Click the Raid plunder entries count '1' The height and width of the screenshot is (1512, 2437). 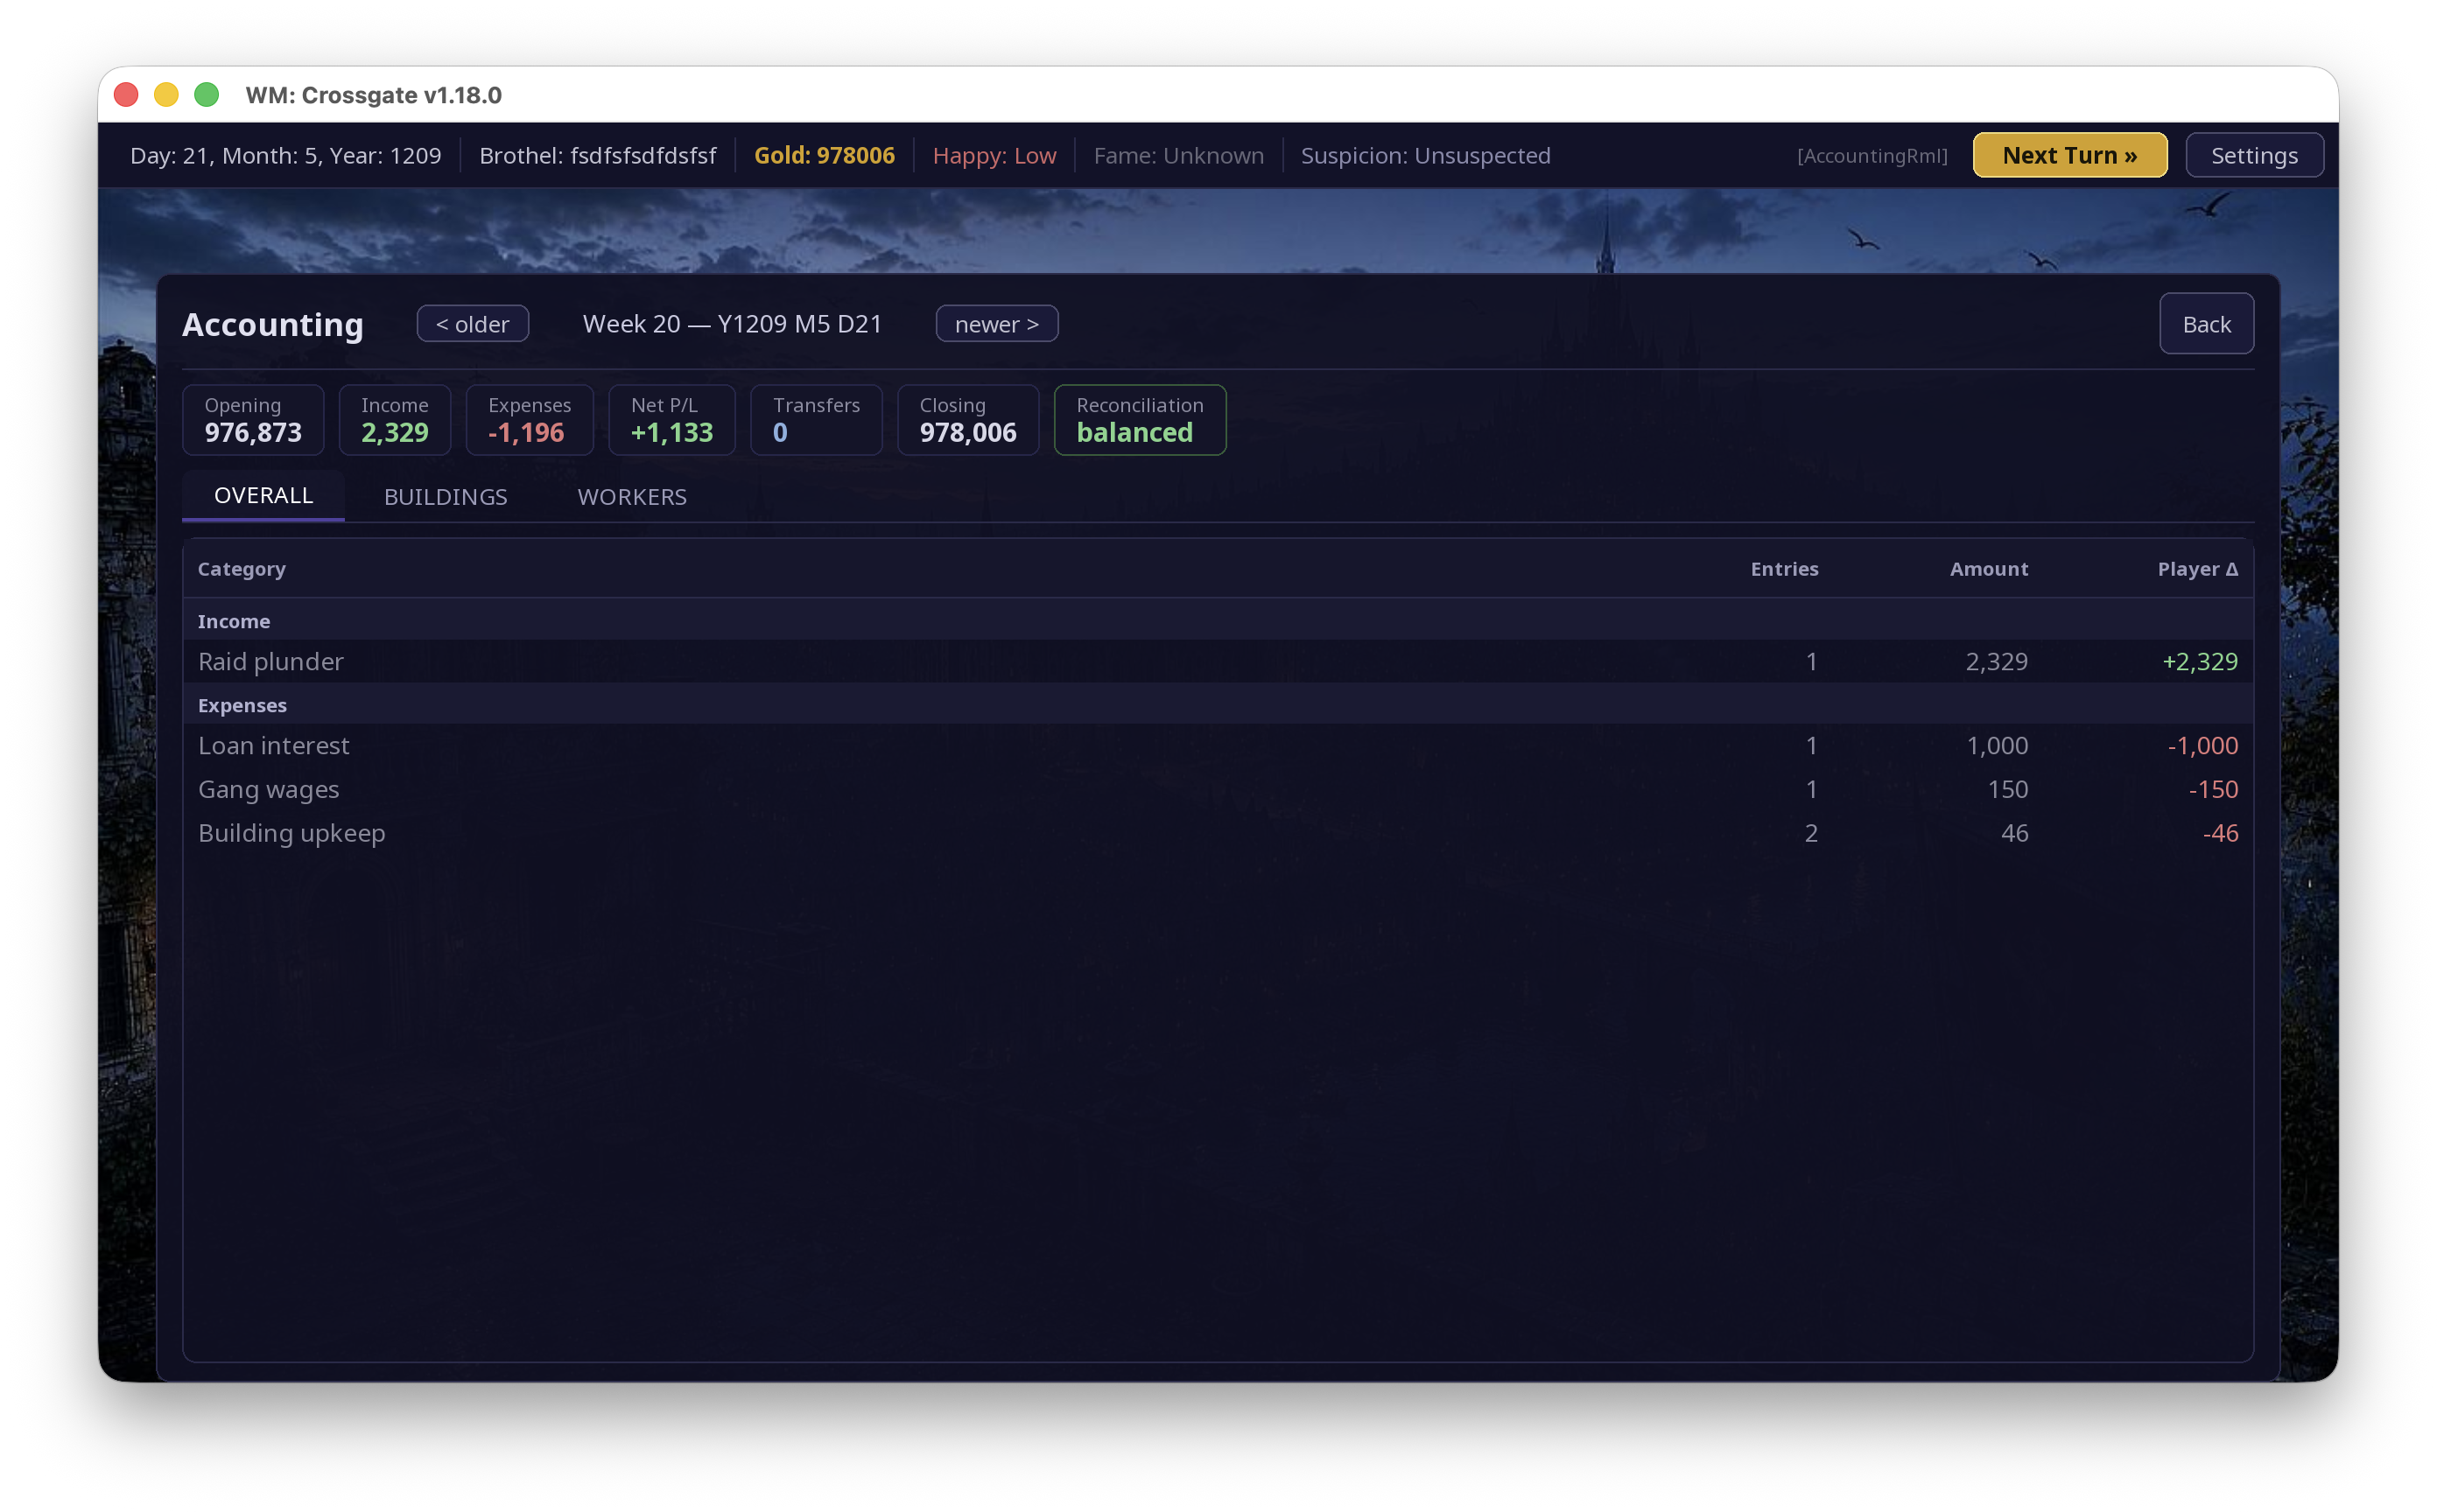coord(1812,661)
